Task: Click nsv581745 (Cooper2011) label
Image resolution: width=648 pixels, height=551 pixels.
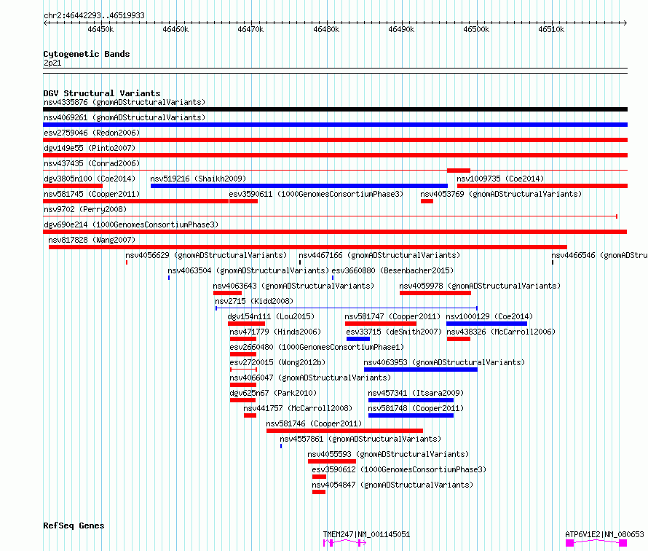Action: tap(92, 194)
